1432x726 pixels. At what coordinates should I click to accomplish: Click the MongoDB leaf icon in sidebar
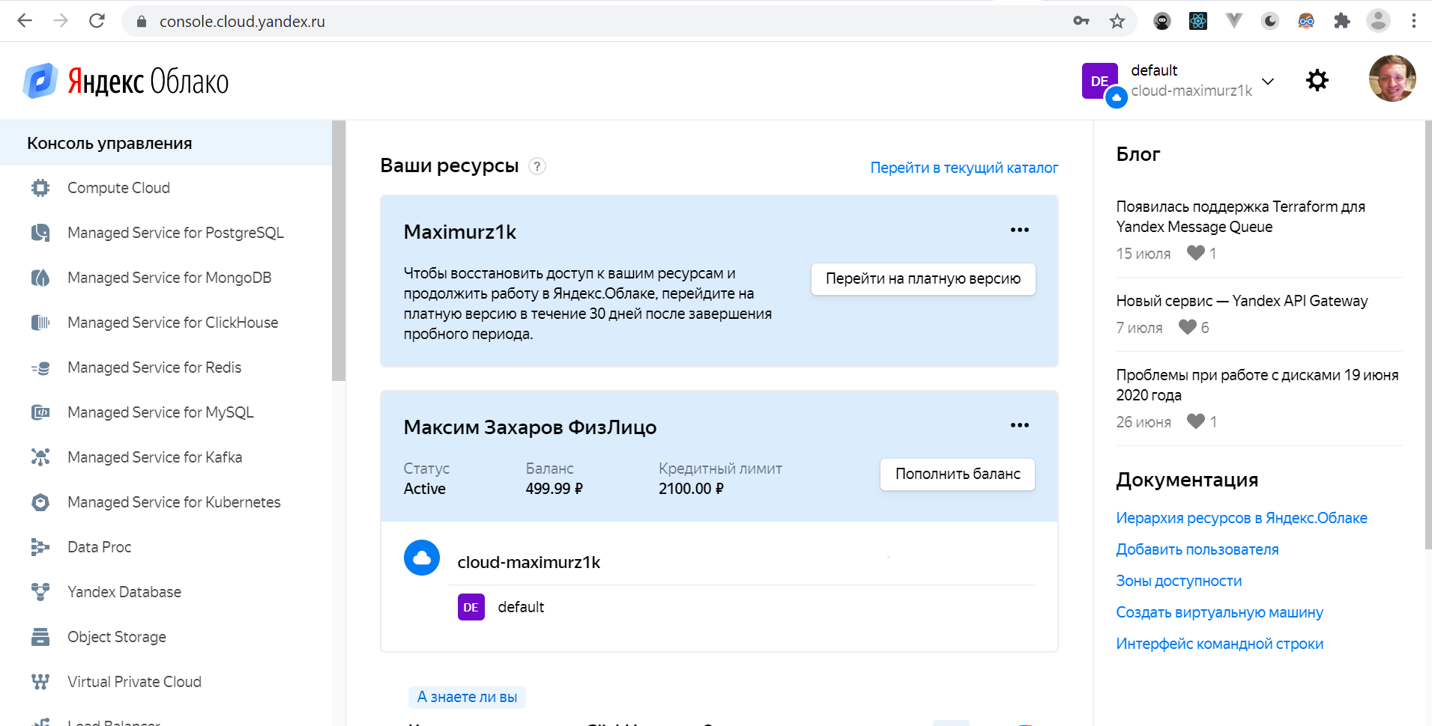click(40, 278)
